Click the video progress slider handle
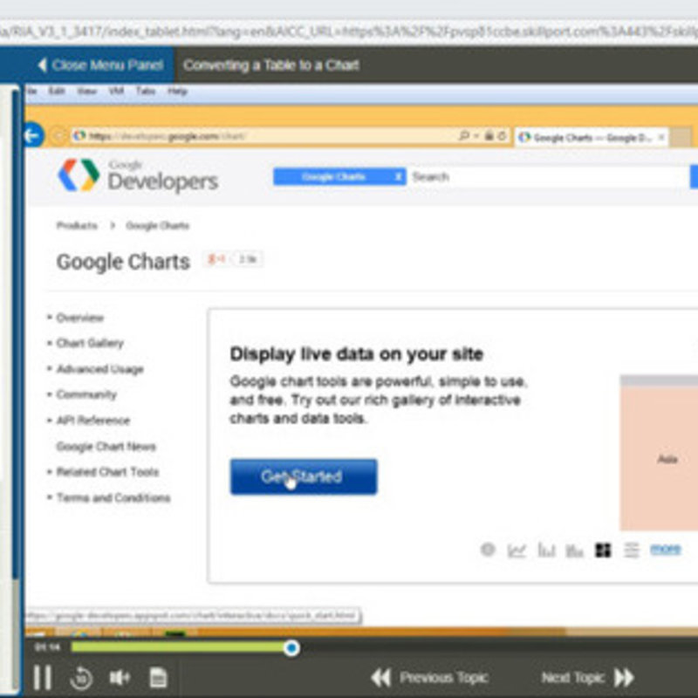Viewport: 698px width, 698px height. (x=291, y=647)
